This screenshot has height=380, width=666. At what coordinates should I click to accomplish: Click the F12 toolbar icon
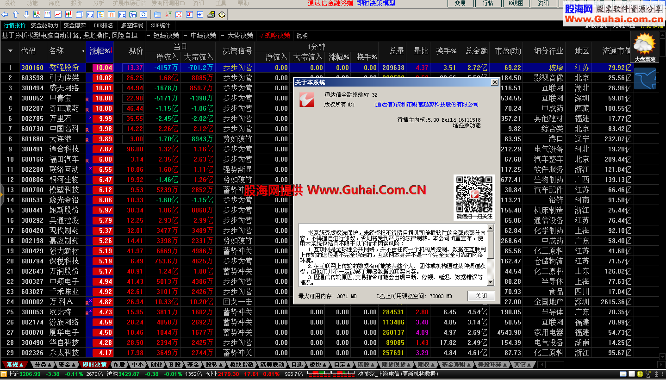[122, 14]
